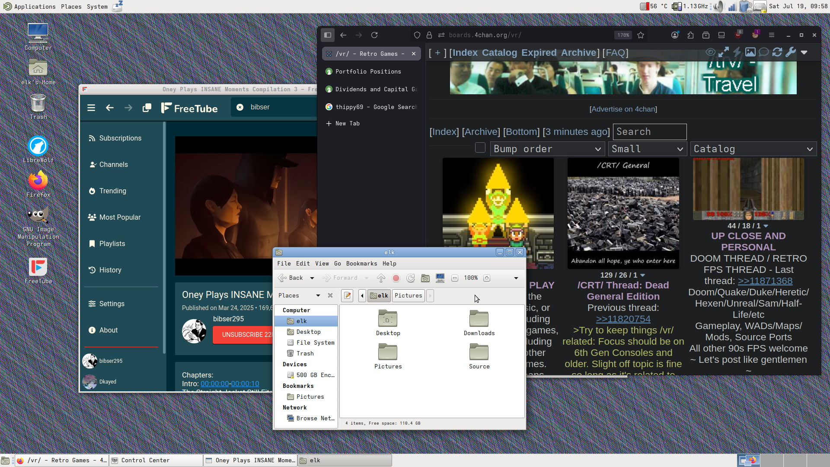Click the pencil location edit button
Image resolution: width=830 pixels, height=467 pixels.
[347, 296]
